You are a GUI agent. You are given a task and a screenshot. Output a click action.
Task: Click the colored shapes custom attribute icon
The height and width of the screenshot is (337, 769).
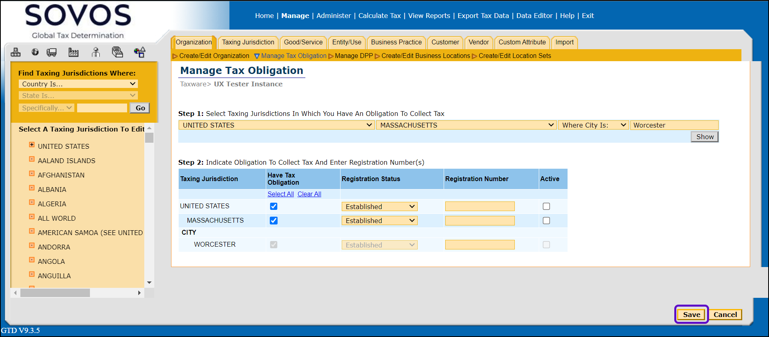(139, 52)
